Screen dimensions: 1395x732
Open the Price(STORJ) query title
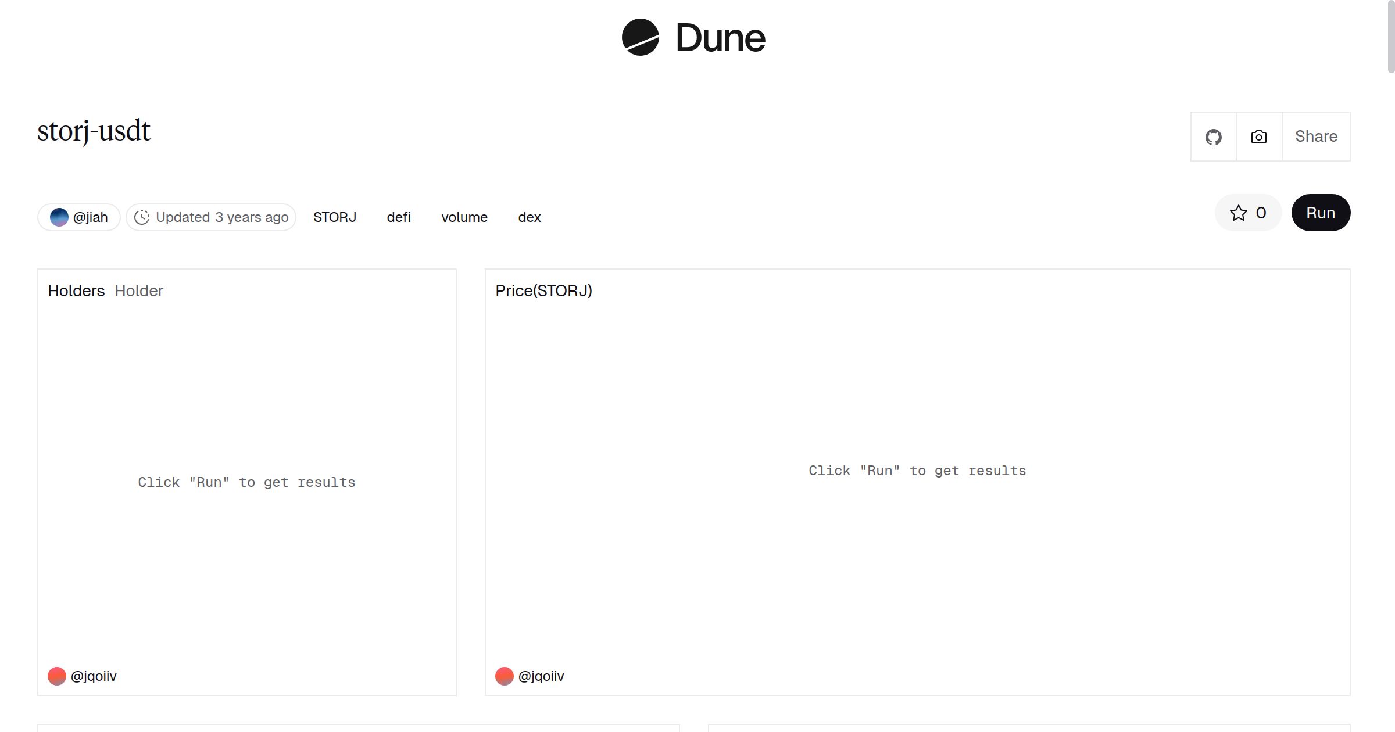coord(543,290)
